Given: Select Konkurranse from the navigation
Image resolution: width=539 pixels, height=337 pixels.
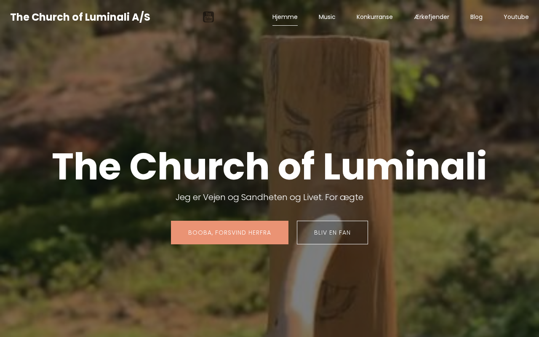Looking at the screenshot, I should click(x=375, y=17).
